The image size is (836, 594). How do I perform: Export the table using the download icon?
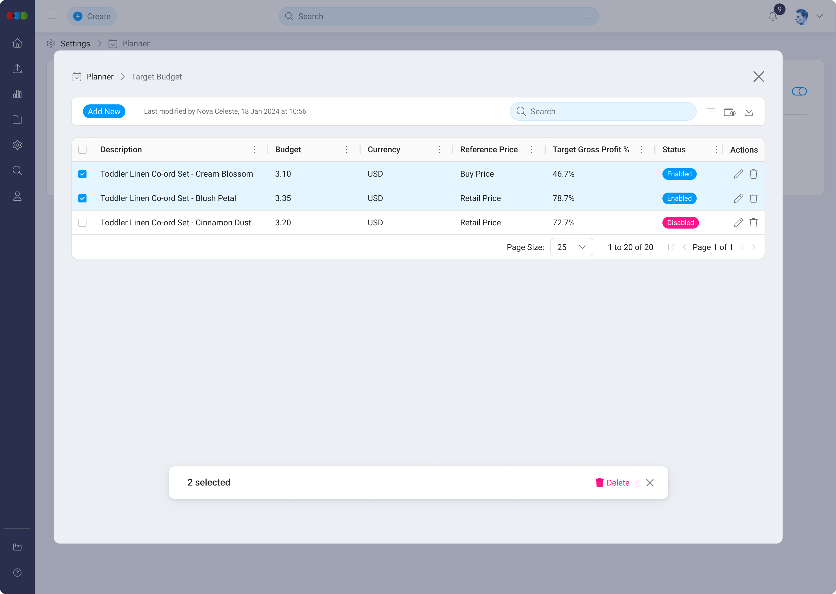pyautogui.click(x=749, y=111)
